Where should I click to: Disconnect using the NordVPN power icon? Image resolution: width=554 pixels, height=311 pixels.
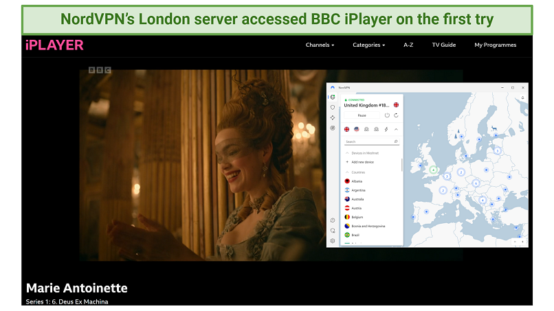[x=387, y=115]
